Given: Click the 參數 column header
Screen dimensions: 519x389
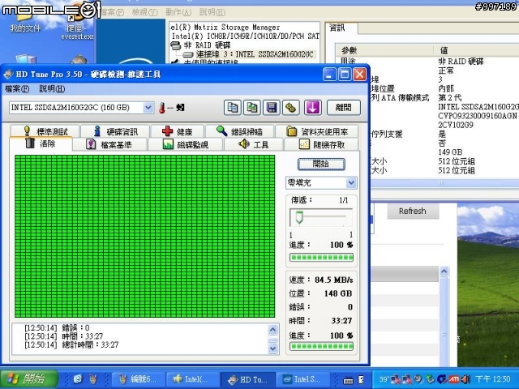Looking at the screenshot, I should (x=349, y=50).
